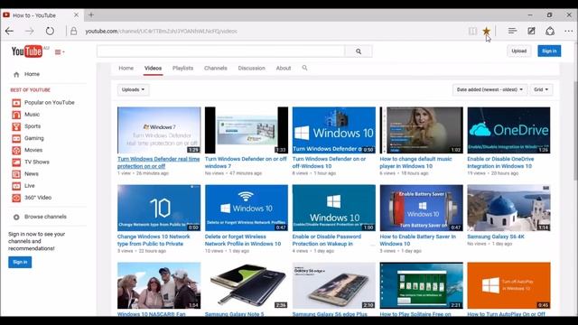Click the TV Shows sidebar icon

pyautogui.click(x=16, y=162)
